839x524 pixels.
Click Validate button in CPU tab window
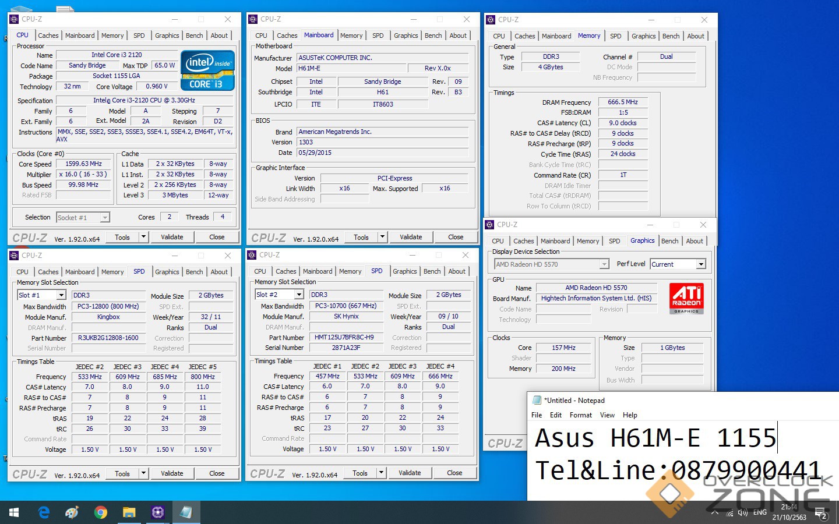click(172, 237)
